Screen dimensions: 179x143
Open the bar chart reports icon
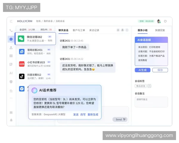pyautogui.click(x=11, y=91)
